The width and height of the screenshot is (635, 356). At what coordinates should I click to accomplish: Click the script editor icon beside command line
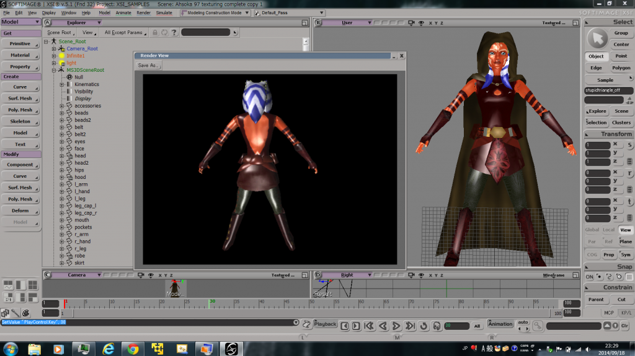click(x=306, y=324)
